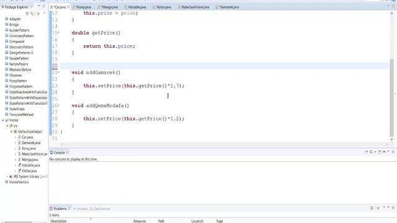Click the editor vertical scrollbar thumb
Image resolution: width=397 pixels, height=223 pixels.
(391, 98)
